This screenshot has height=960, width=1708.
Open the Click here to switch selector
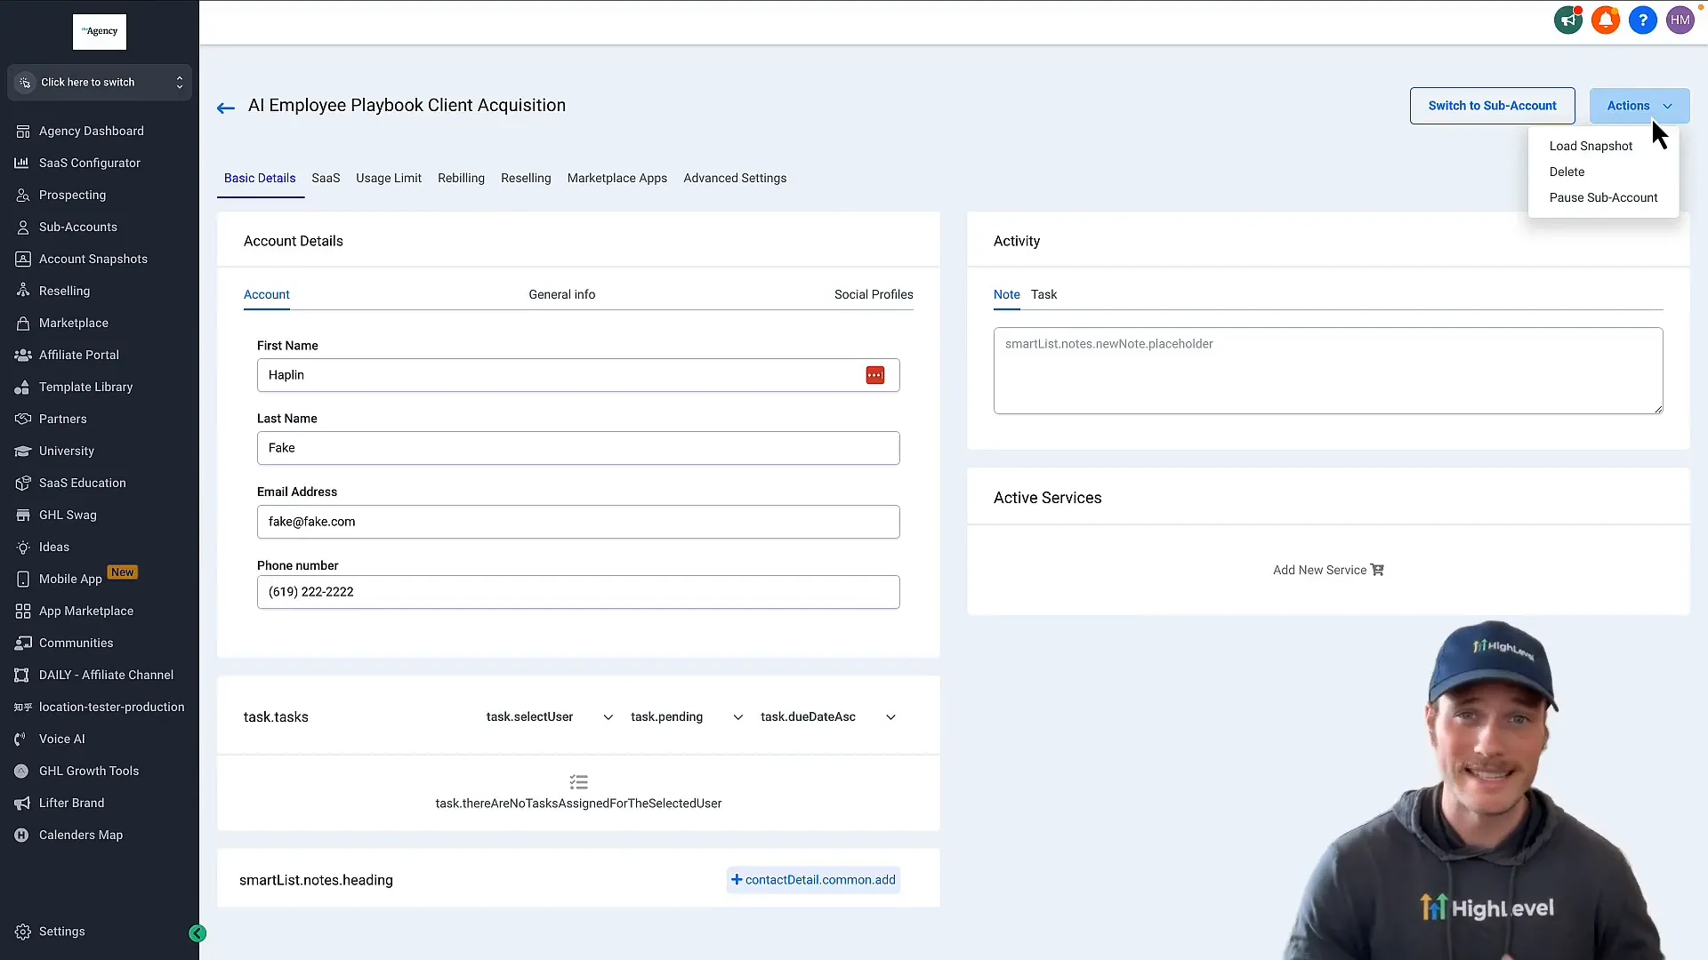click(100, 82)
